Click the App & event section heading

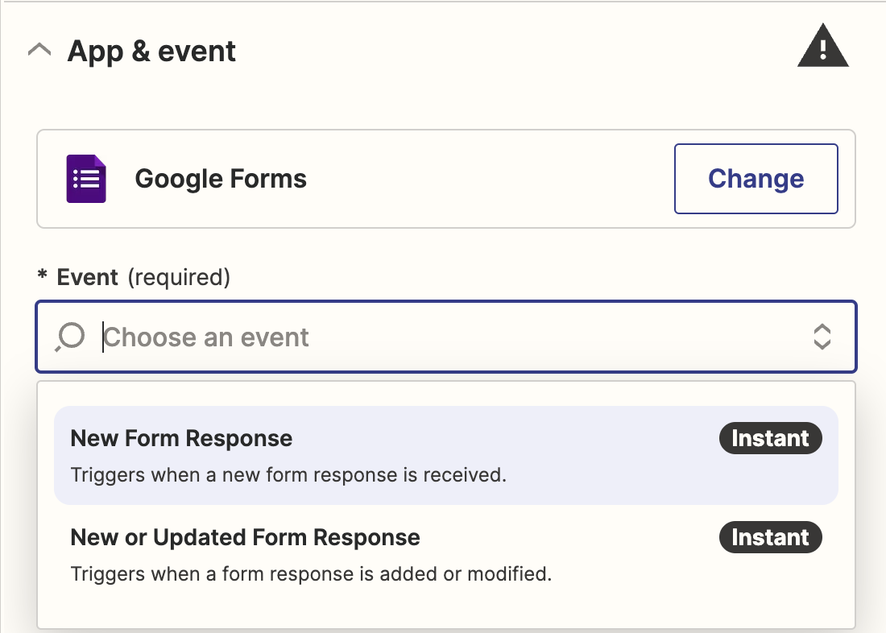[151, 52]
